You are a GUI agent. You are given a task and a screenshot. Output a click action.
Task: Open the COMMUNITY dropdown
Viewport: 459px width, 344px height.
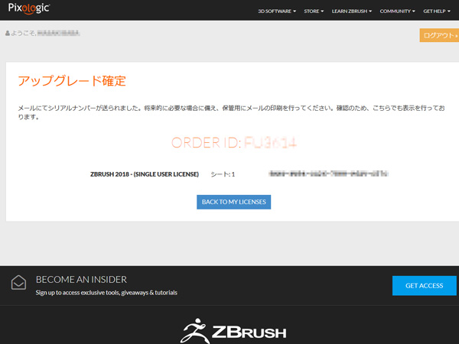pos(397,11)
